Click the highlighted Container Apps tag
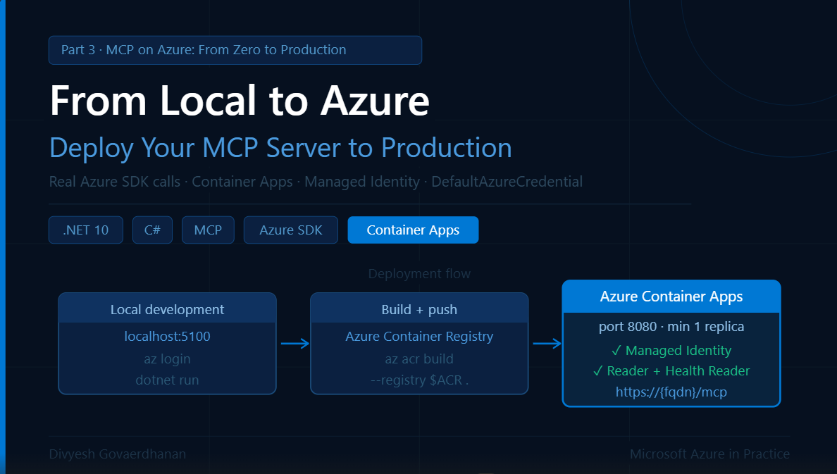 tap(413, 230)
